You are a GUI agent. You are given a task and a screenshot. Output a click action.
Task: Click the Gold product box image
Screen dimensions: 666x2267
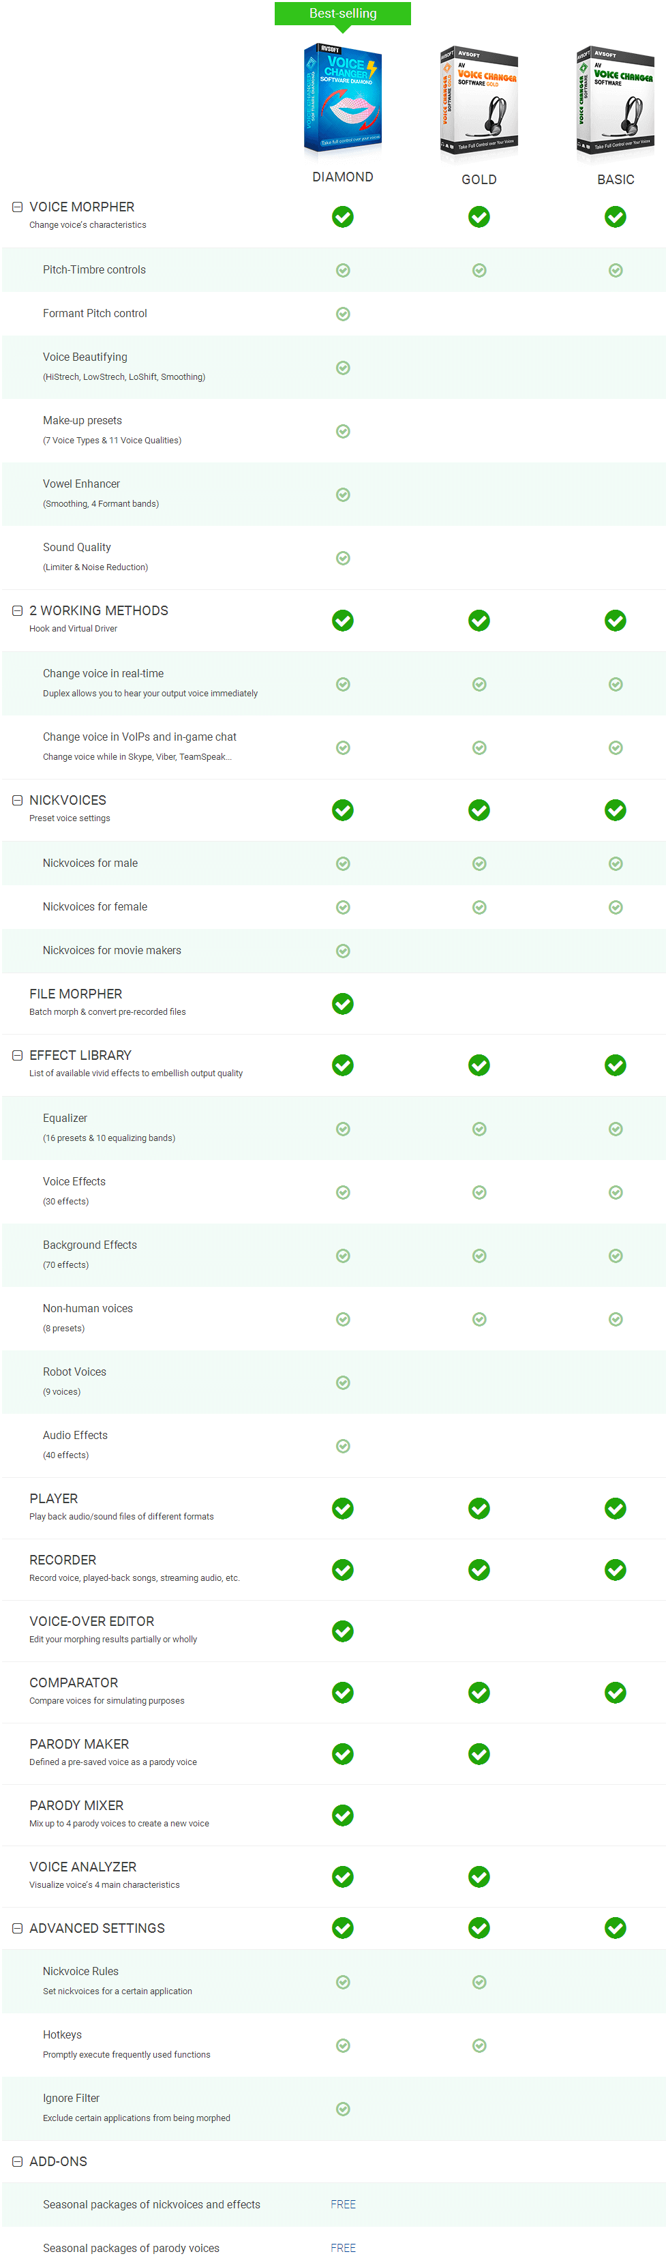[479, 101]
